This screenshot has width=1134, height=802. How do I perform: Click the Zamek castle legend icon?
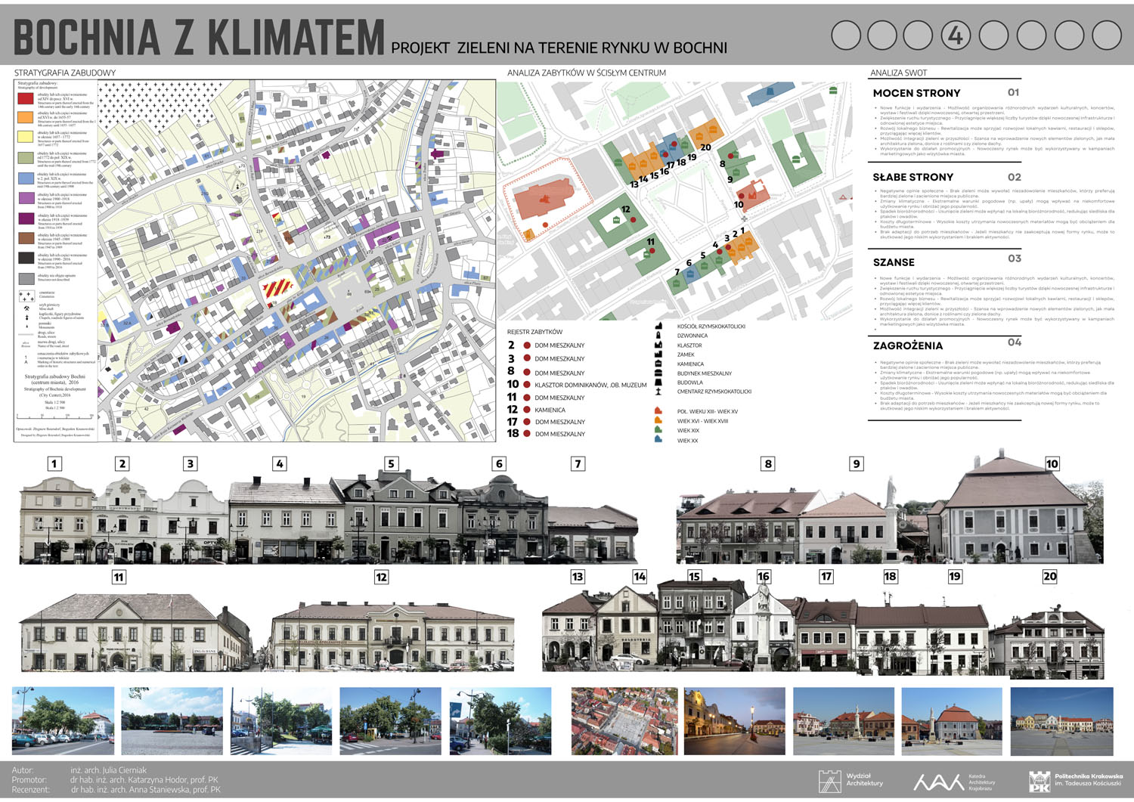[658, 355]
